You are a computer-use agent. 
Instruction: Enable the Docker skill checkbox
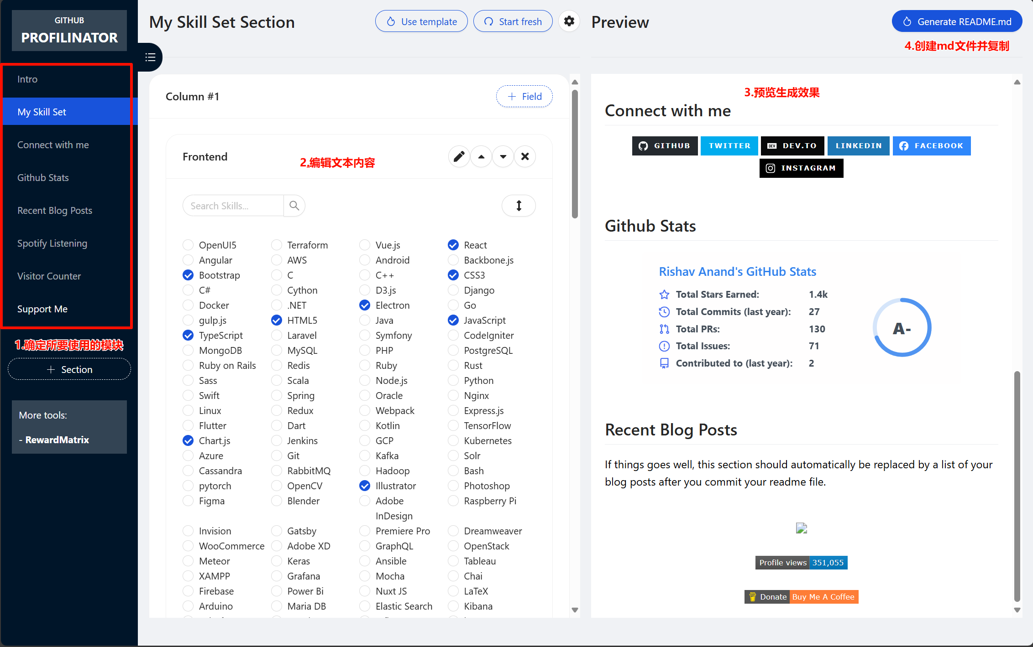pyautogui.click(x=188, y=305)
